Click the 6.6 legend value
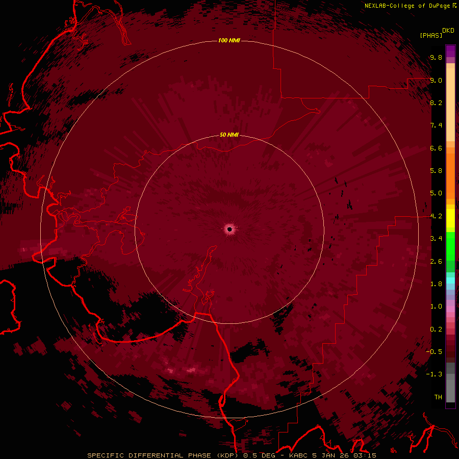 pos(436,148)
